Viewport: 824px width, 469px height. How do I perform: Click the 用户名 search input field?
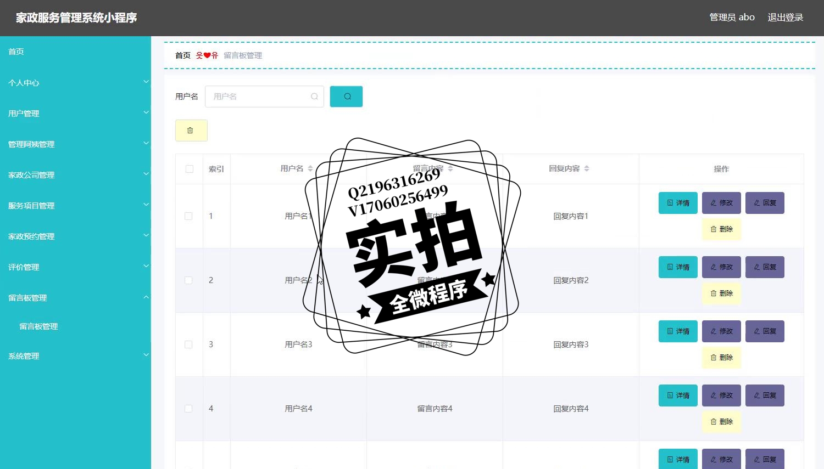tap(264, 97)
